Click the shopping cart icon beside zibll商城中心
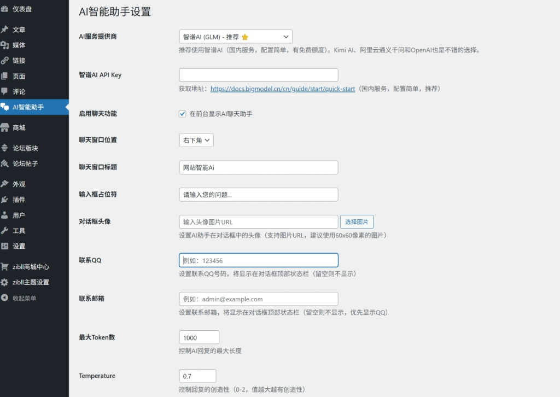Image resolution: width=560 pixels, height=397 pixels. (4, 267)
